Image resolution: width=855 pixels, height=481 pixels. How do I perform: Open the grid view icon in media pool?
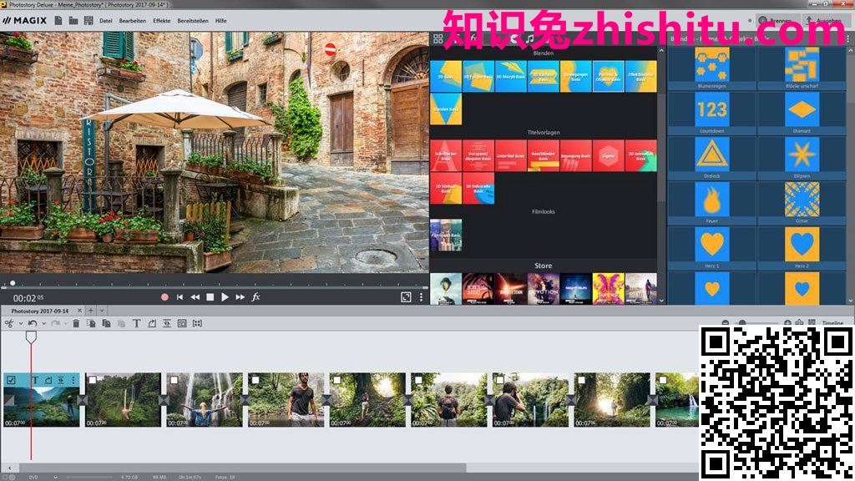438,38
